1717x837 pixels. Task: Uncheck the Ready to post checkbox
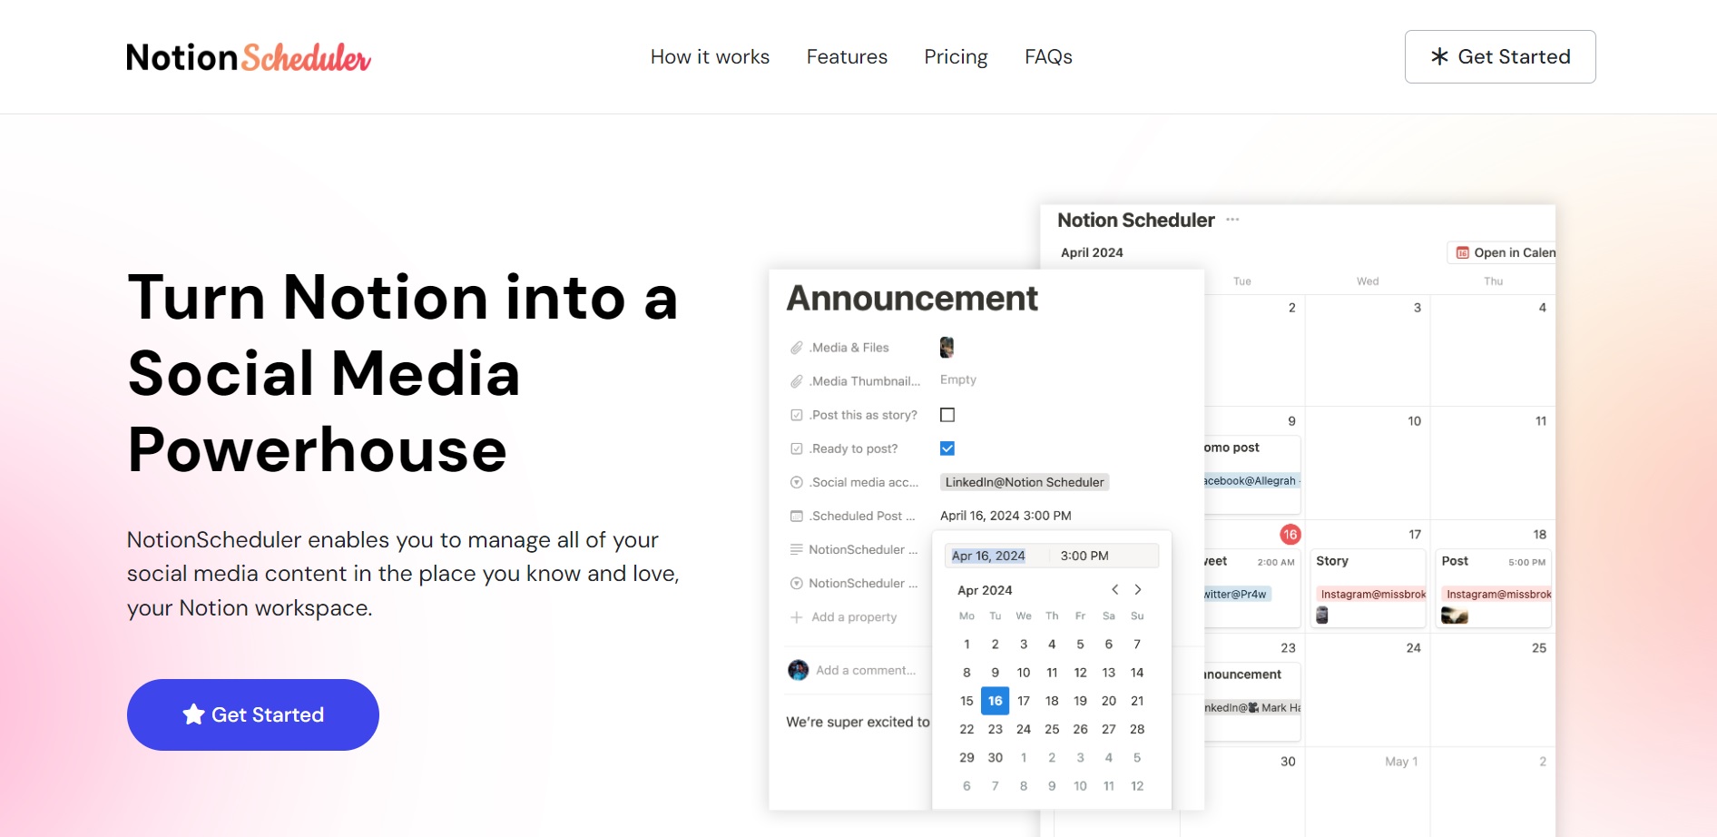[x=947, y=448]
